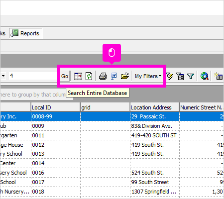Image resolution: width=224 pixels, height=199 pixels.
Task: Open the My Filters dropdown
Action: [x=148, y=76]
